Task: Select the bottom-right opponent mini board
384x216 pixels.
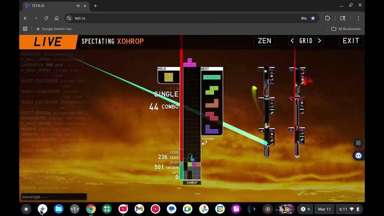Action: 297,142
